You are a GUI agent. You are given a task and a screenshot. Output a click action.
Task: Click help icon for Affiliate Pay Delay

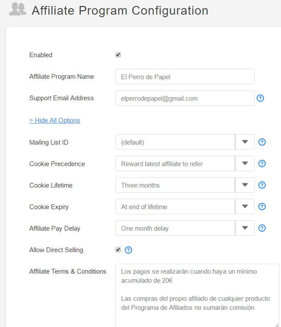(262, 228)
